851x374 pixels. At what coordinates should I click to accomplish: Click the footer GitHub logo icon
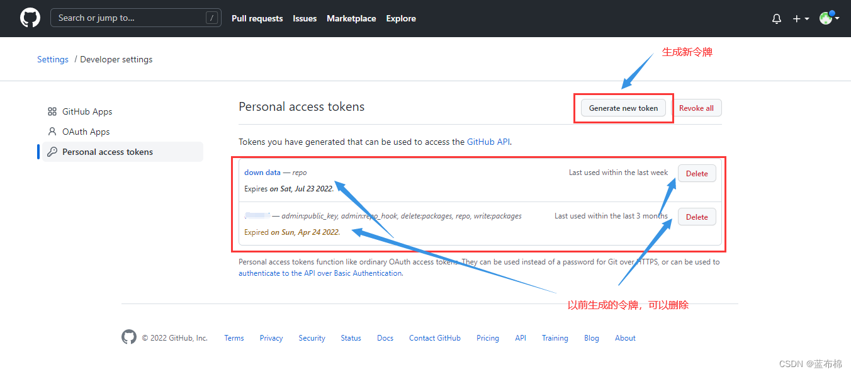tap(129, 337)
